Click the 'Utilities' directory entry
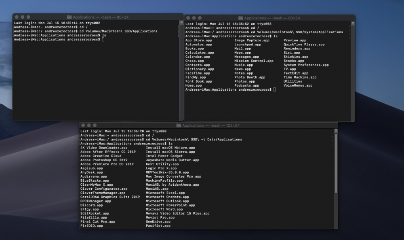 coord(293,81)
